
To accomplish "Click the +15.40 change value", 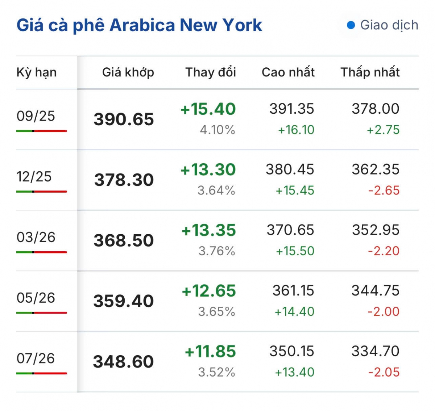I will [x=208, y=109].
